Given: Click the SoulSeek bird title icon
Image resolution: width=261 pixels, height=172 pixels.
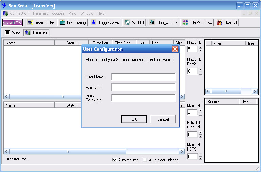Looking at the screenshot, I should pos(4,5).
